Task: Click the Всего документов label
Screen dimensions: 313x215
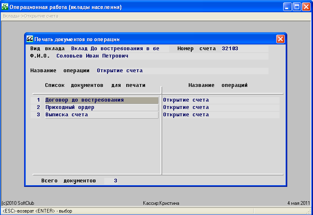Action: click(69, 181)
